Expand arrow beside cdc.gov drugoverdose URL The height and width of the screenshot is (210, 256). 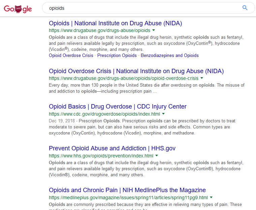163,114
